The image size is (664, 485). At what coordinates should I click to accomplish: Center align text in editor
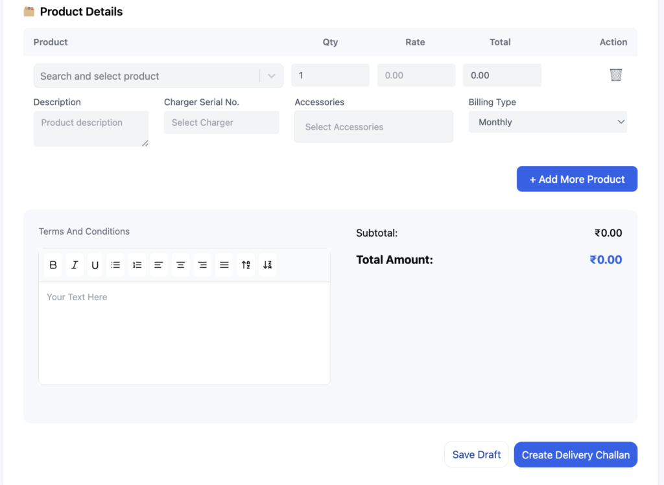[180, 265]
